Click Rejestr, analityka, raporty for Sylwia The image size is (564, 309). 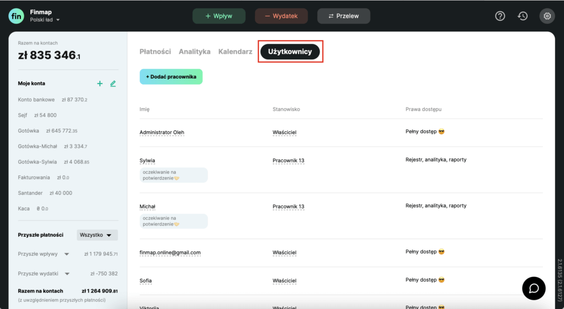click(436, 159)
